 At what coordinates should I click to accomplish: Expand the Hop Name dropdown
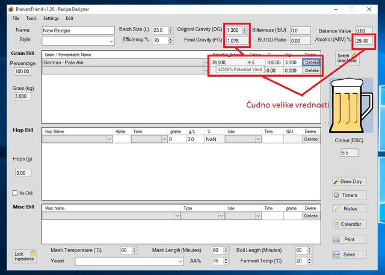(x=109, y=139)
